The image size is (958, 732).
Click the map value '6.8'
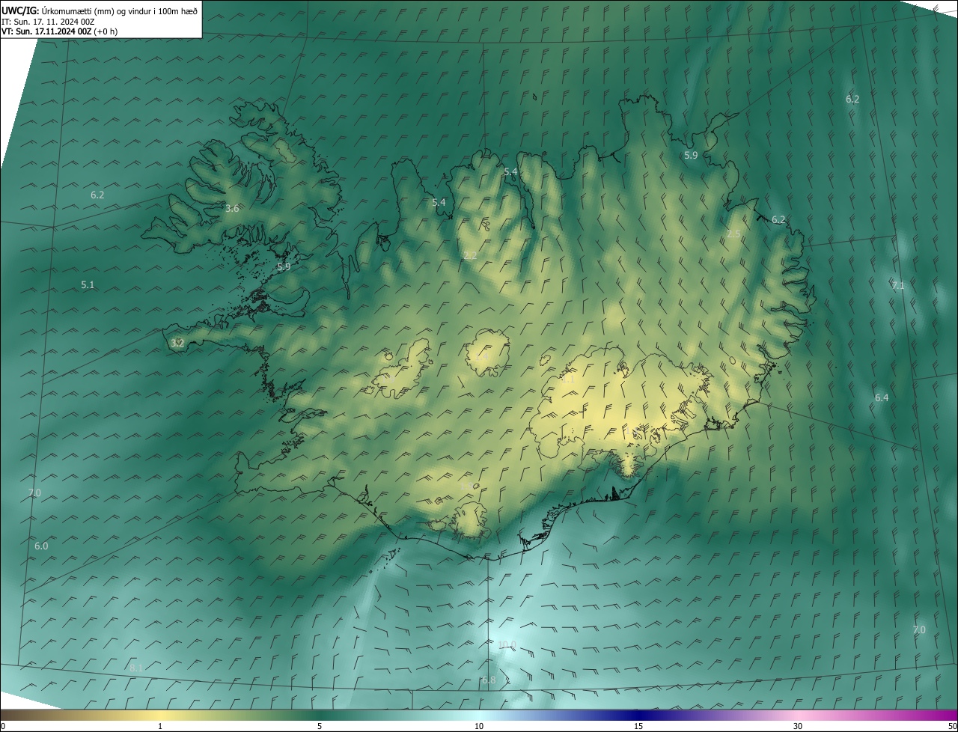pyautogui.click(x=489, y=680)
